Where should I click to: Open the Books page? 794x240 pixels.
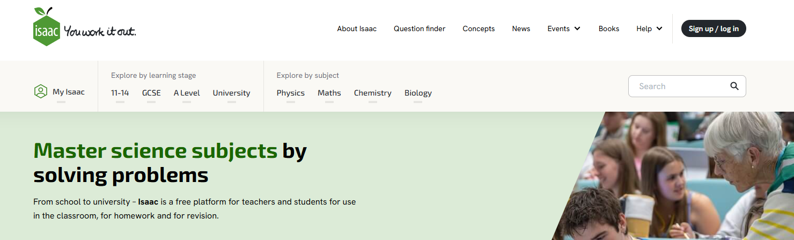(x=609, y=28)
